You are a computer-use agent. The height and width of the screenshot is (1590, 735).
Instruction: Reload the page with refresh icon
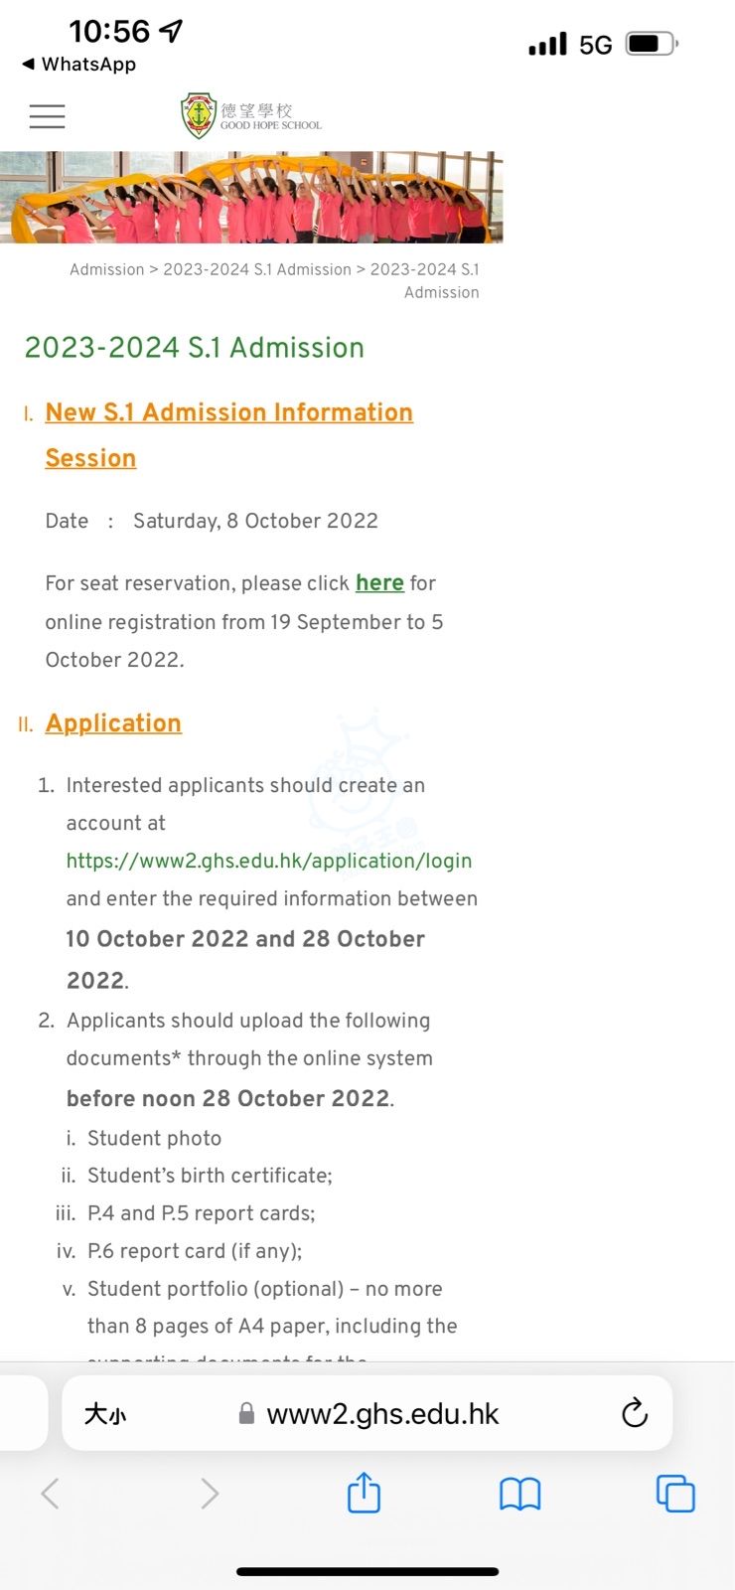pos(634,1413)
